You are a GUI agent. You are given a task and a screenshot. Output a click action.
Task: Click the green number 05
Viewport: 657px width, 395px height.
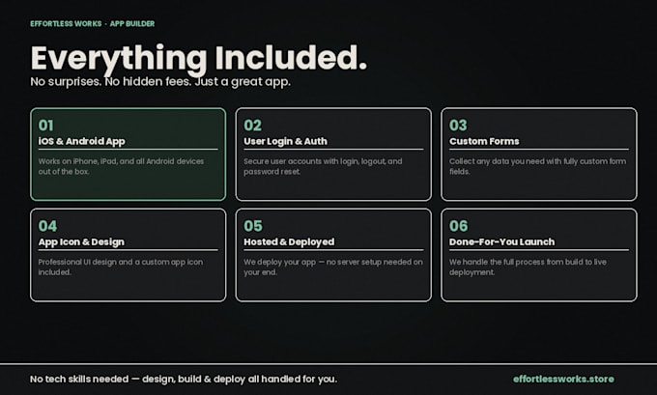click(x=253, y=226)
